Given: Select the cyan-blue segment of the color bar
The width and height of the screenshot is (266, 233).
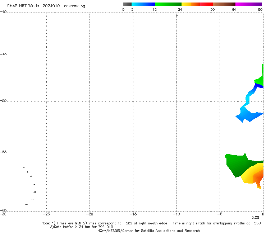Looking at the screenshot, I should click(143, 4).
